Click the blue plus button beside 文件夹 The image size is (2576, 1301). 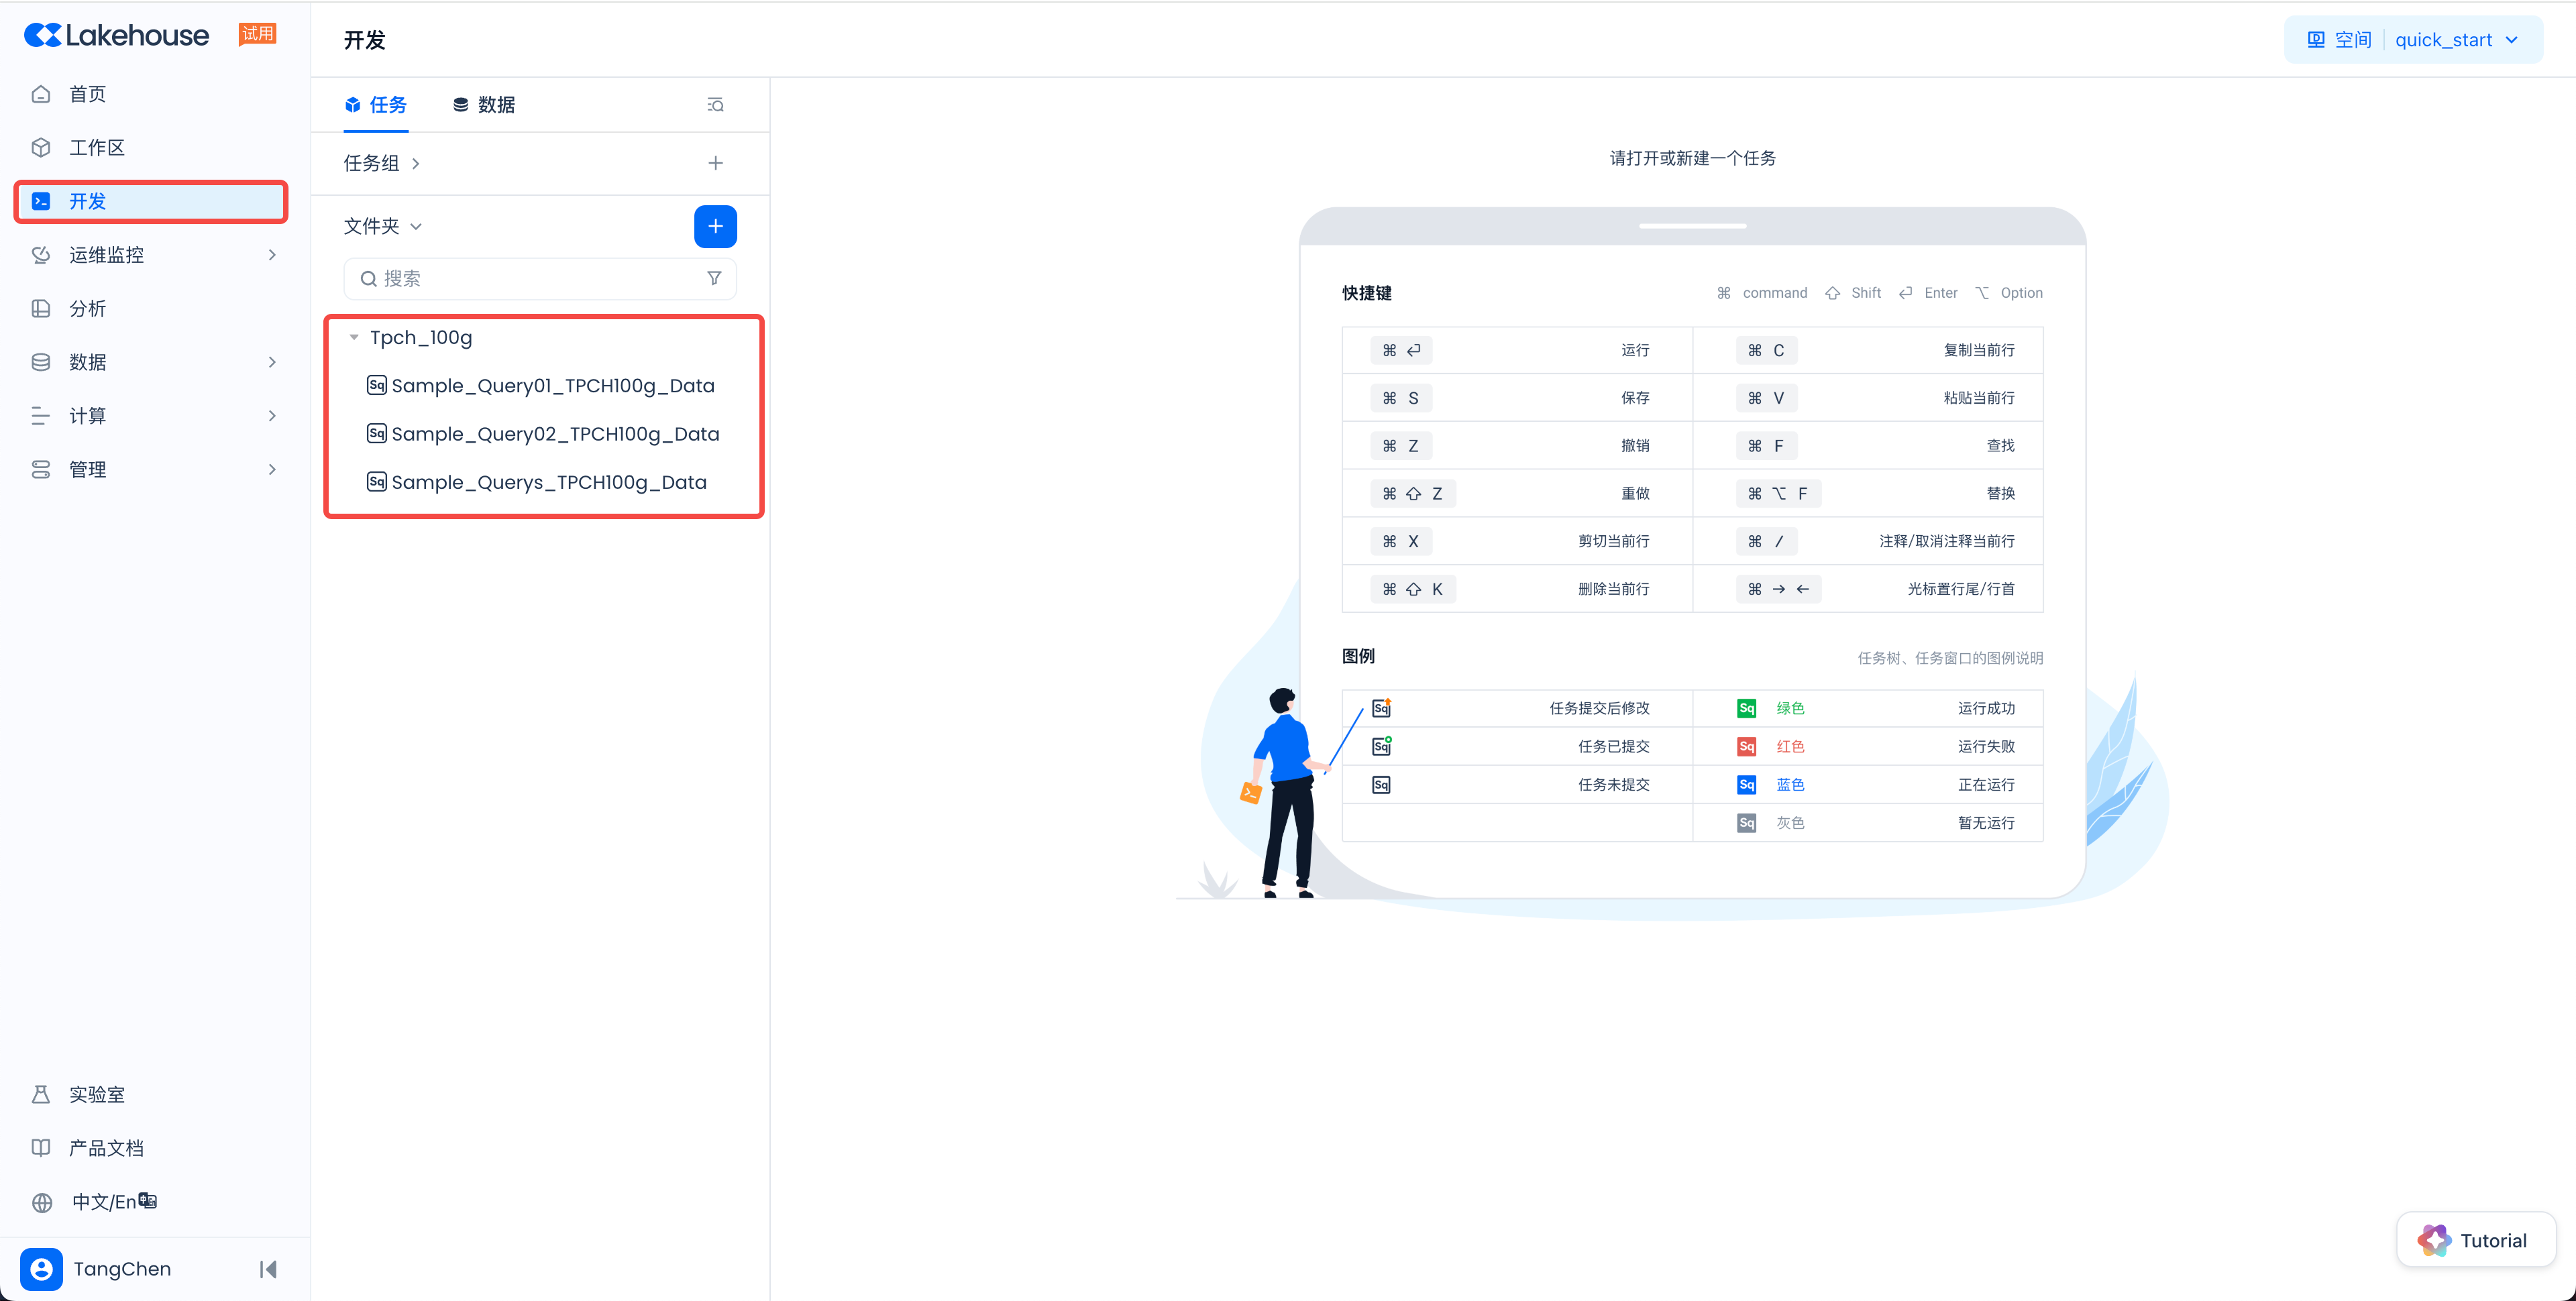(715, 226)
